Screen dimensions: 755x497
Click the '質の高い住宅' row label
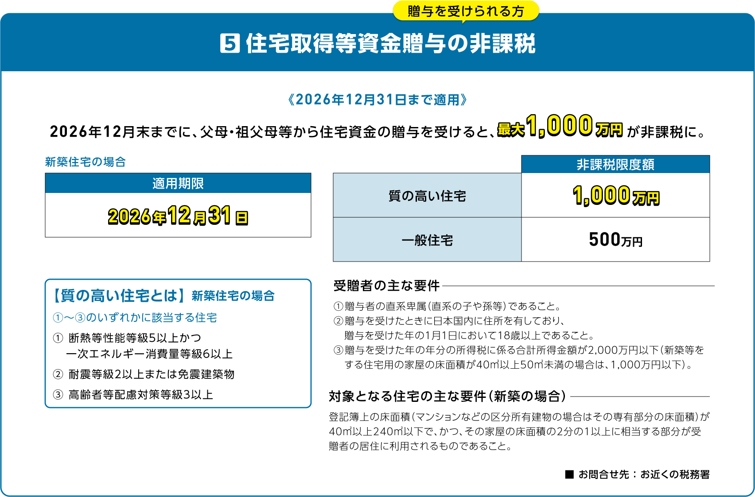coord(427,196)
